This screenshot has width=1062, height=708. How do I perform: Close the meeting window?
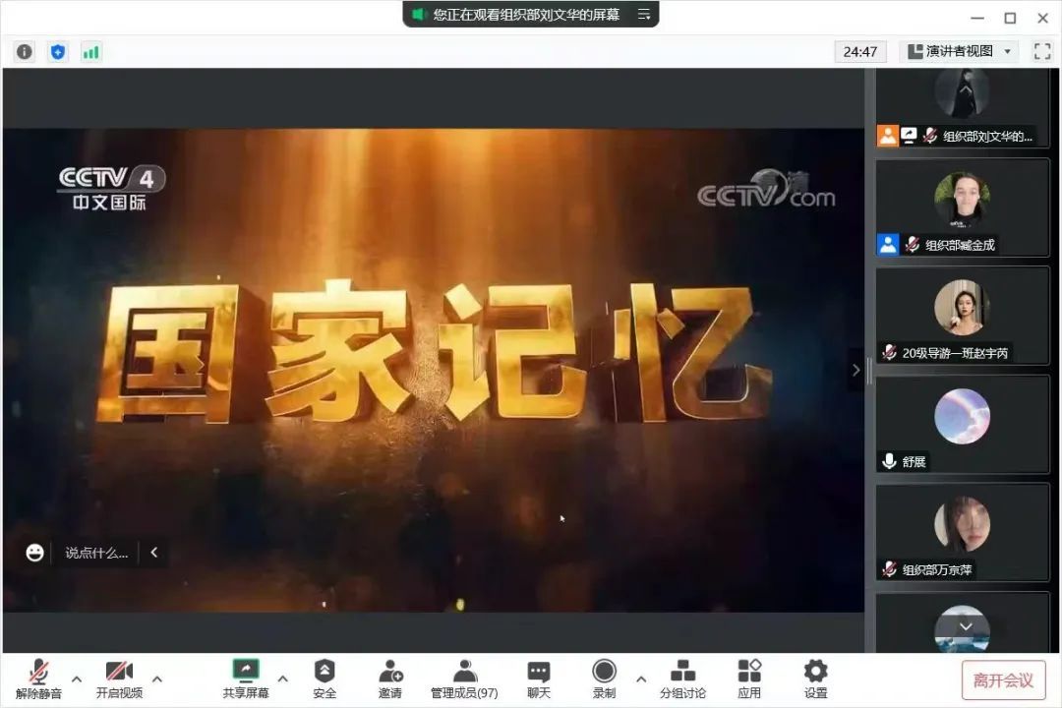pos(1043,18)
